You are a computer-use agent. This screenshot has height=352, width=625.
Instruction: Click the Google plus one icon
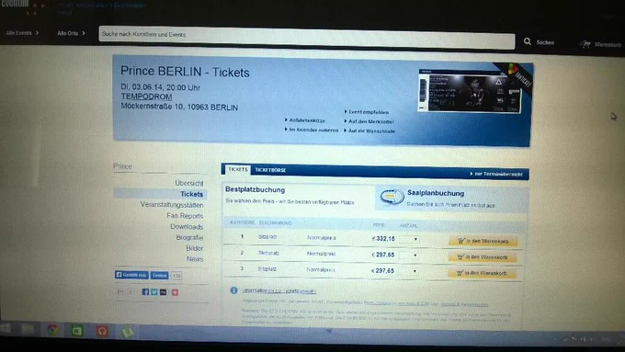(x=120, y=292)
